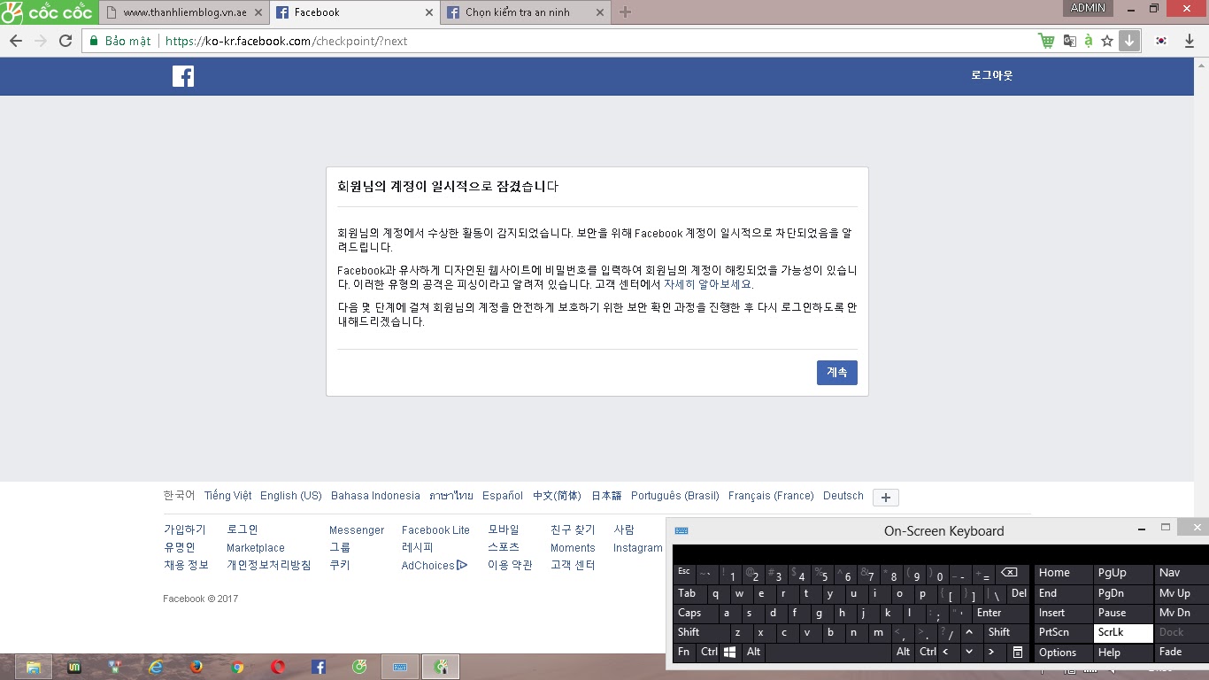Open File Explorer from the taskbar
1209x680 pixels.
[33, 667]
